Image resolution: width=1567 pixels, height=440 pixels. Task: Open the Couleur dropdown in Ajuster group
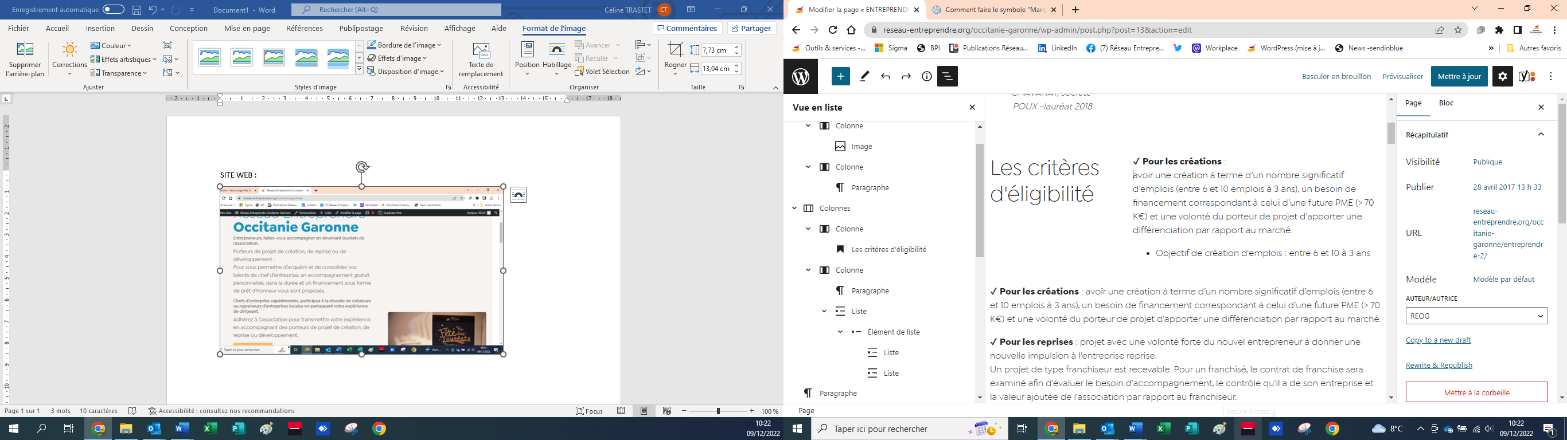pos(111,46)
